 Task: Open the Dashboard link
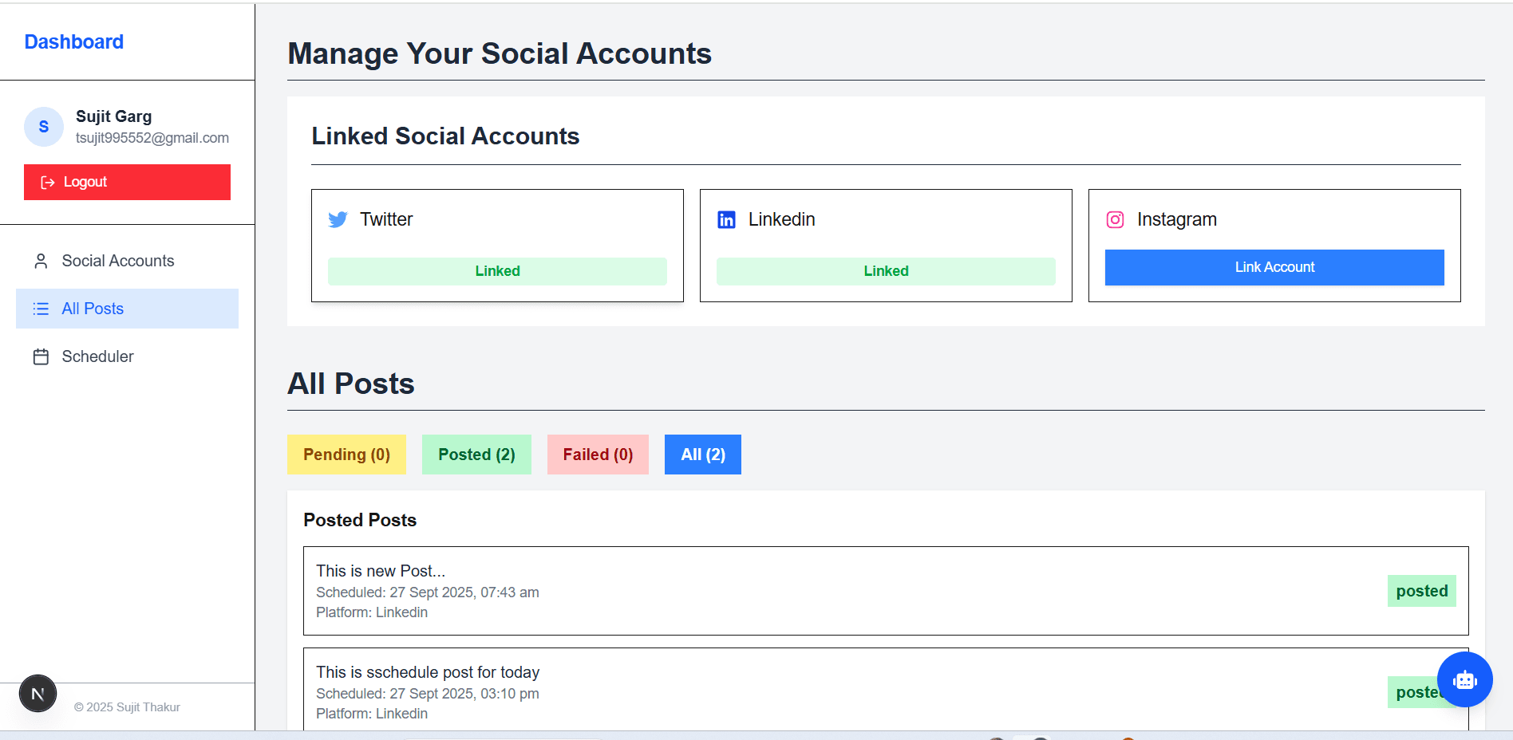click(73, 41)
